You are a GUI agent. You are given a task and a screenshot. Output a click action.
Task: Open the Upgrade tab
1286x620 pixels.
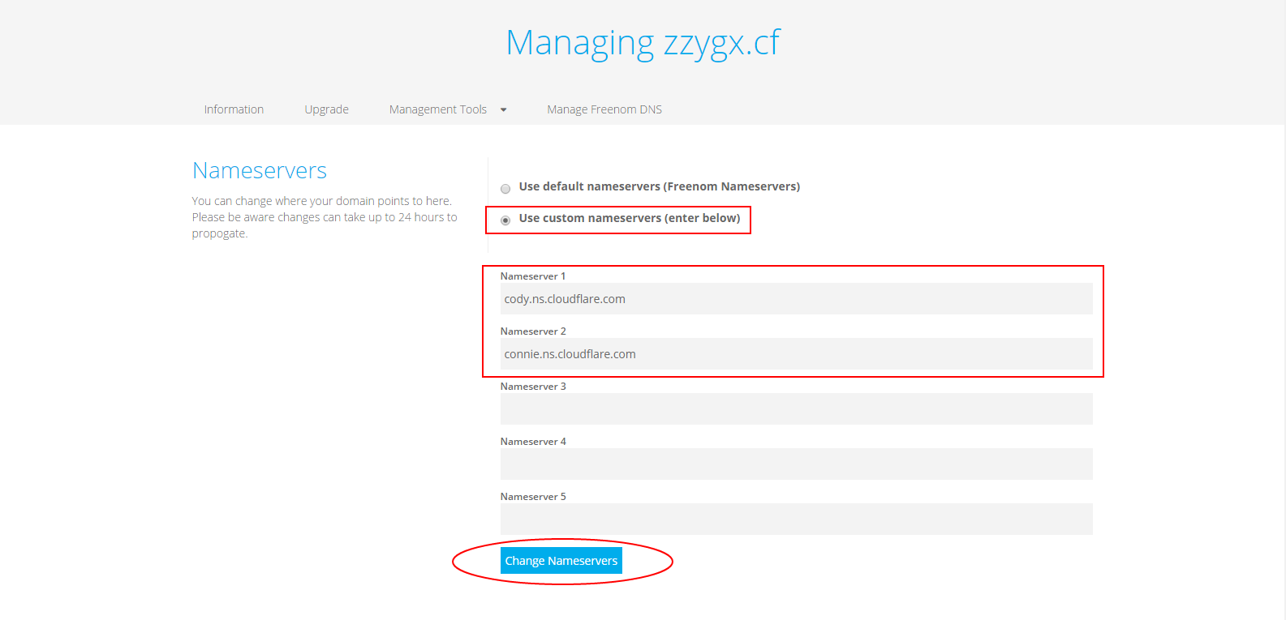tap(326, 109)
